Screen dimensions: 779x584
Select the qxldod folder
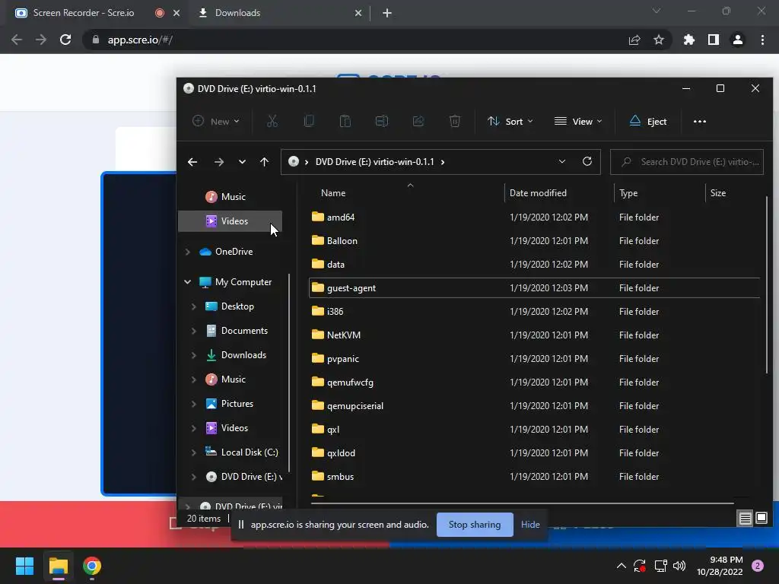coord(534,453)
